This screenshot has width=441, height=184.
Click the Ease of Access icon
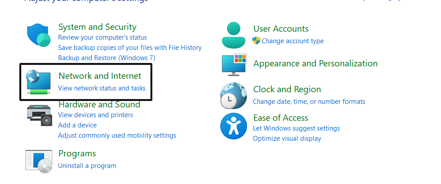[234, 126]
